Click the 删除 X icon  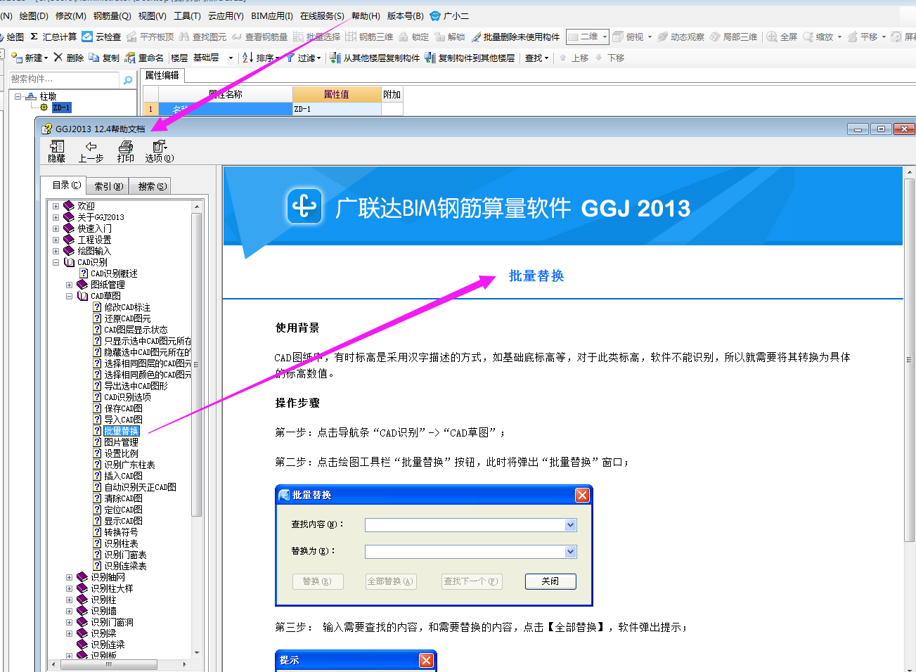pyautogui.click(x=58, y=58)
